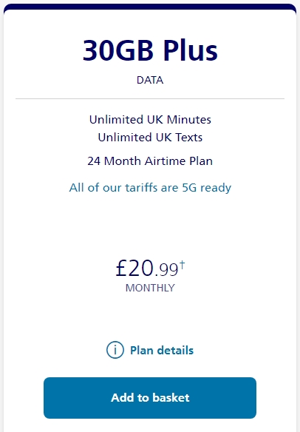Click the 30GB Plus plan heading
The height and width of the screenshot is (432, 300).
pyautogui.click(x=150, y=50)
